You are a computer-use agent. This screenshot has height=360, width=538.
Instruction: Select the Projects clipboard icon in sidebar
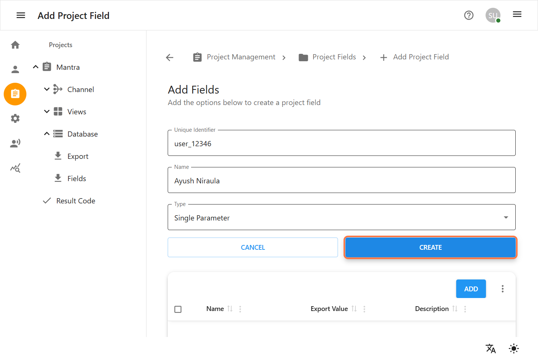click(x=15, y=94)
